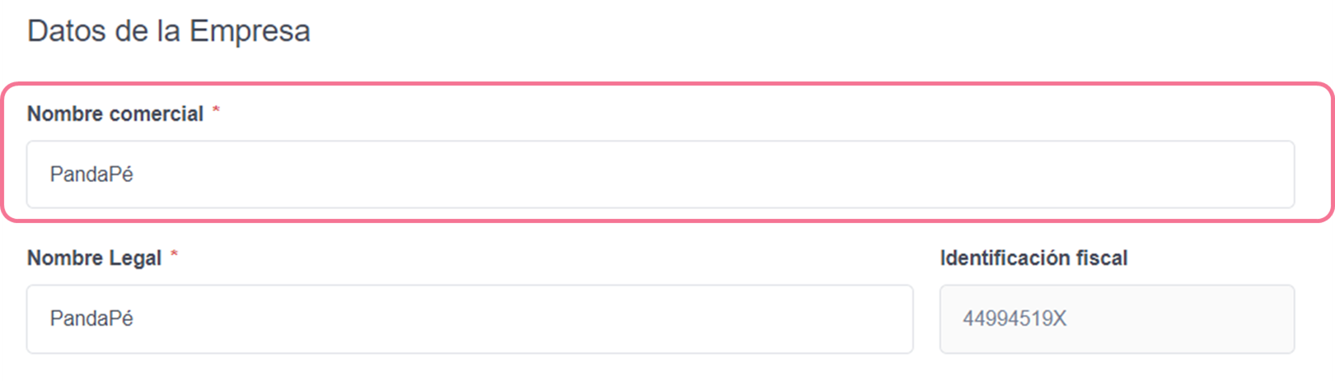Viewport: 1335px width, 381px height.
Task: Focus the Nombre Legal text field
Action: point(470,319)
